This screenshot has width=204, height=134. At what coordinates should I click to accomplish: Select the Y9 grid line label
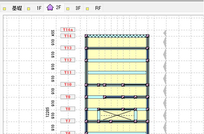click(x=68, y=97)
